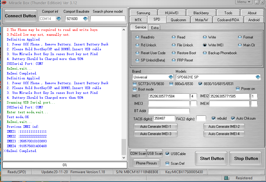Click Auto Cenerate IMEI-3 button
This screenshot has height=182, width=266.
tap(156, 134)
